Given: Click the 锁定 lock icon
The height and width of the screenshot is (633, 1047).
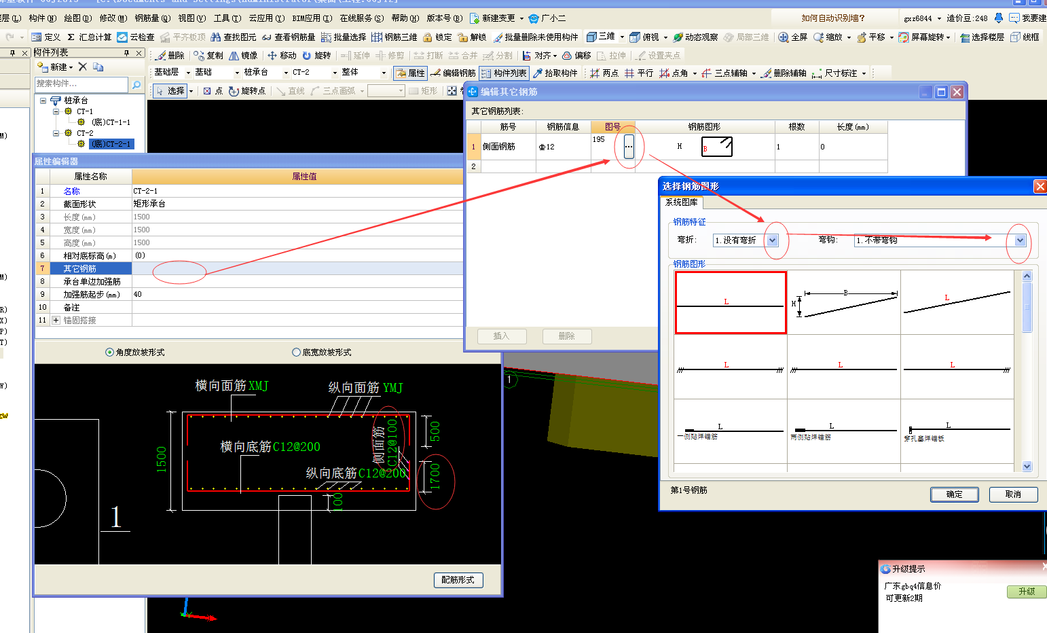Looking at the screenshot, I should 428,37.
